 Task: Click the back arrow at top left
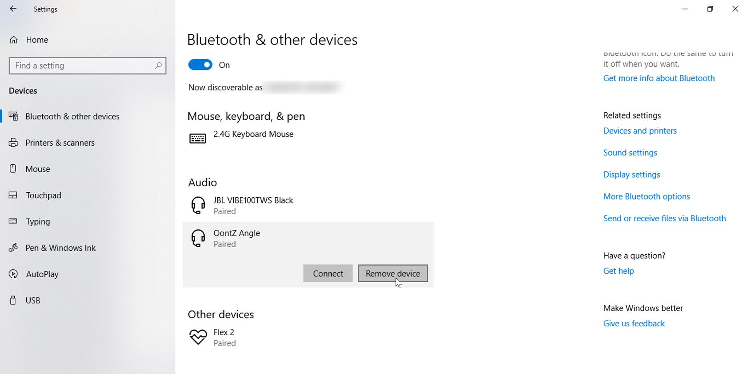point(13,9)
